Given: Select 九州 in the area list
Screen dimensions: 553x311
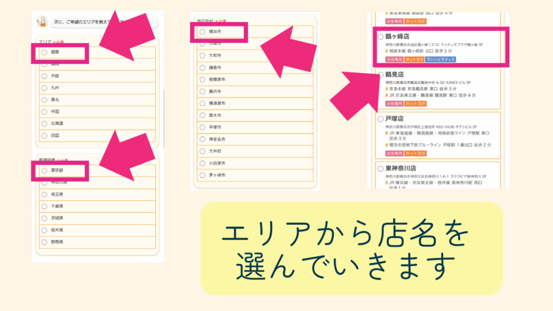Looking at the screenshot, I should point(44,87).
